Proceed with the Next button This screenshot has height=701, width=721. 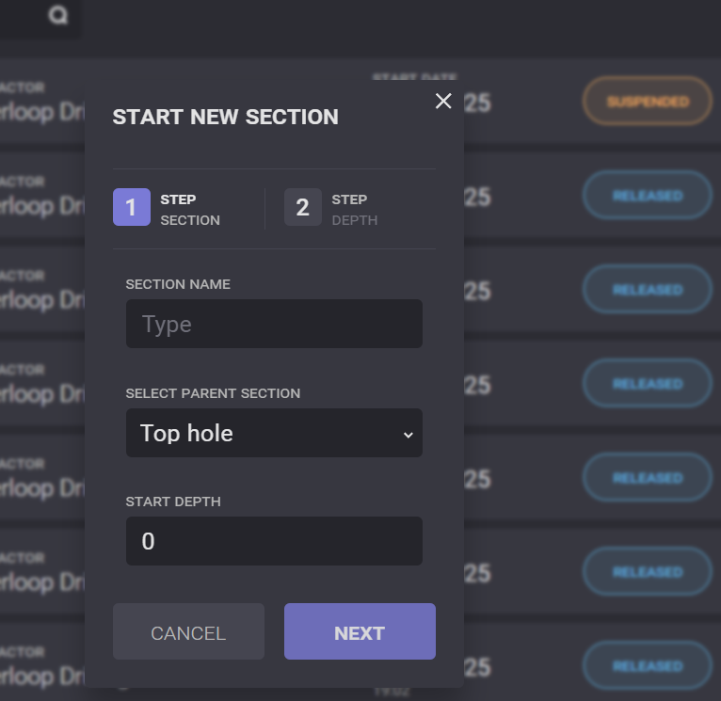point(360,632)
